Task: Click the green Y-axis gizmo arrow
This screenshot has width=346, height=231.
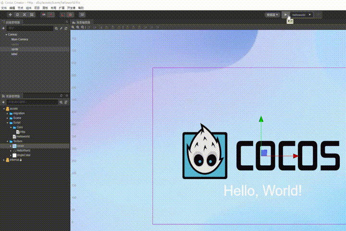Action: (261, 119)
